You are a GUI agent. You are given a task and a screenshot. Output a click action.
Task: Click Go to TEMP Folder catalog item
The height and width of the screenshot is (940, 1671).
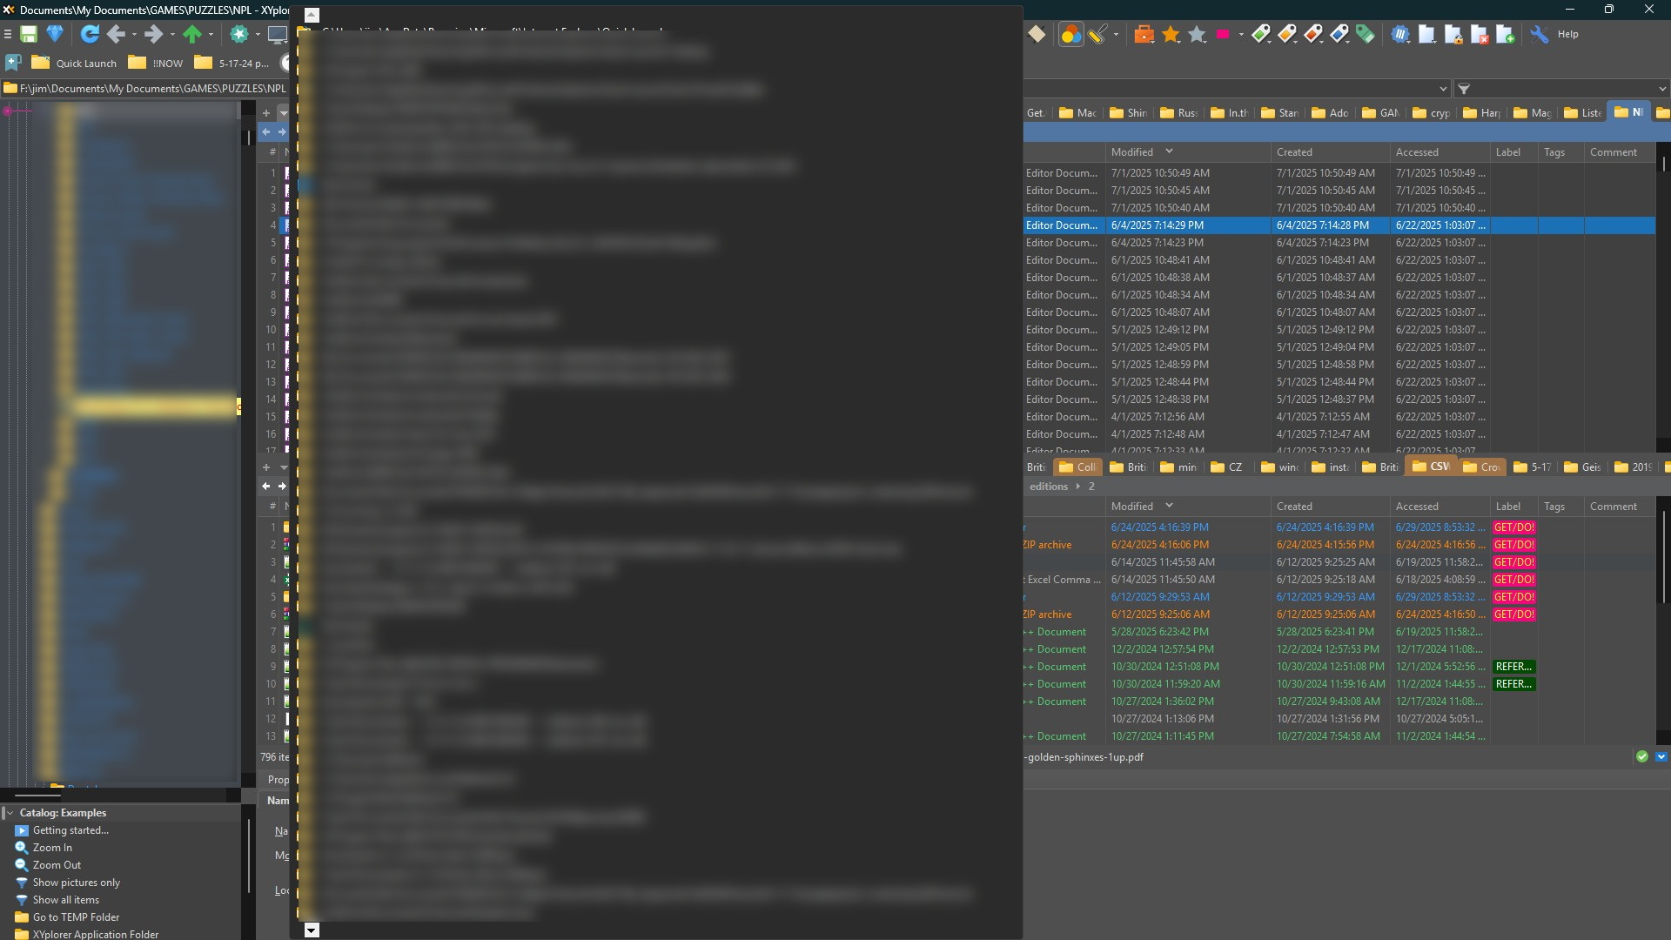click(x=76, y=916)
